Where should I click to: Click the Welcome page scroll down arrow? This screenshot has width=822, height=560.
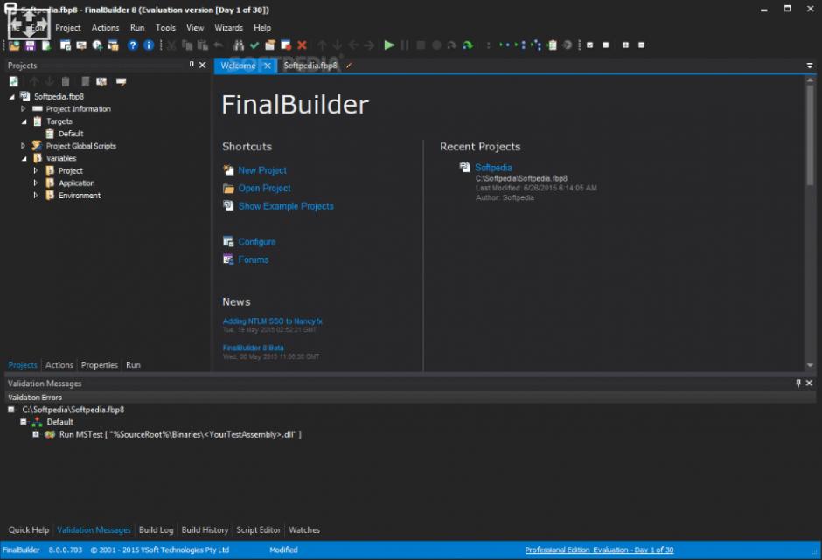coord(810,366)
